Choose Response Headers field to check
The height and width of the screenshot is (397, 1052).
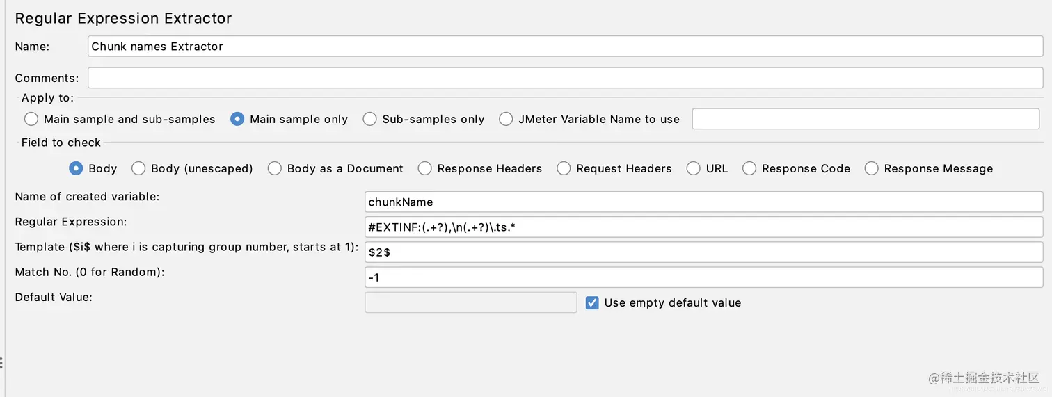tap(425, 168)
